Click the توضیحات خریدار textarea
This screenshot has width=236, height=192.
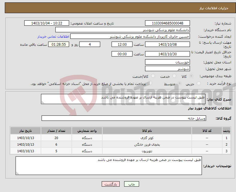(109, 166)
